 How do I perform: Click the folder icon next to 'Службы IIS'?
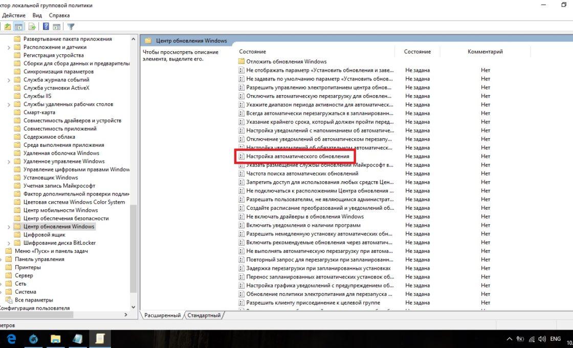(17, 96)
